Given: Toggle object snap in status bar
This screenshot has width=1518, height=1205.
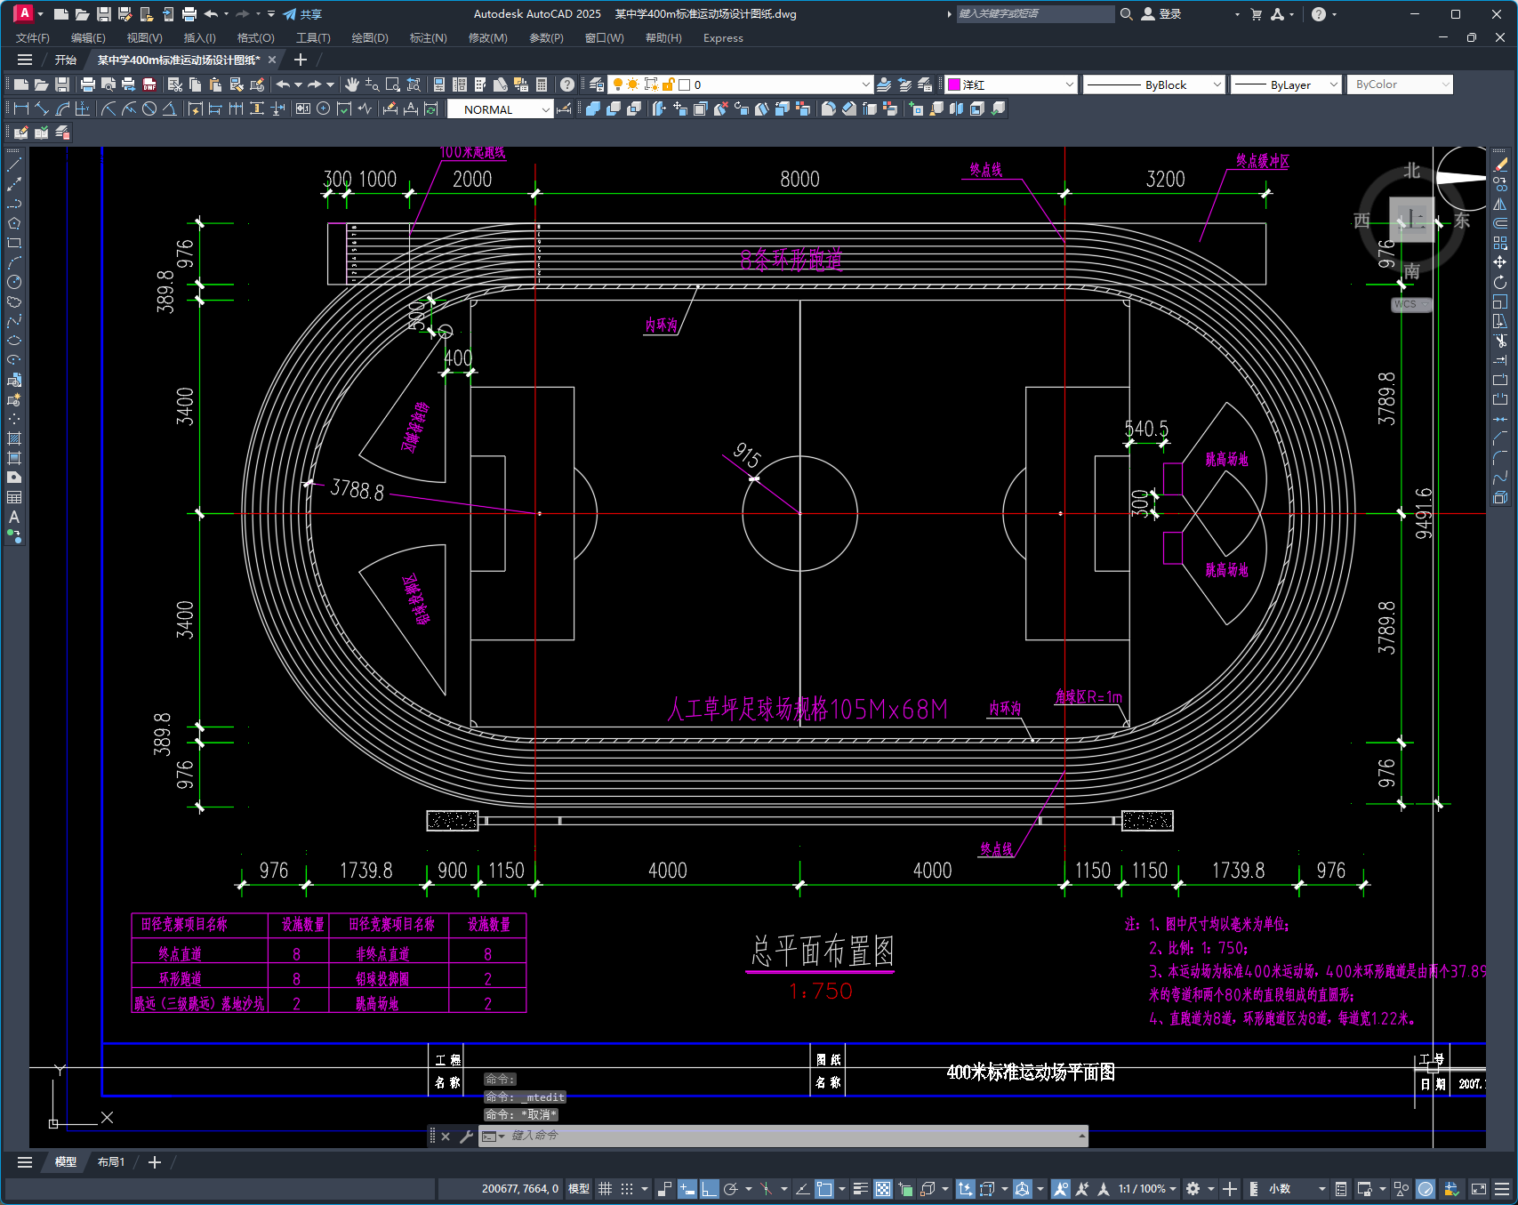Looking at the screenshot, I should 824,1189.
